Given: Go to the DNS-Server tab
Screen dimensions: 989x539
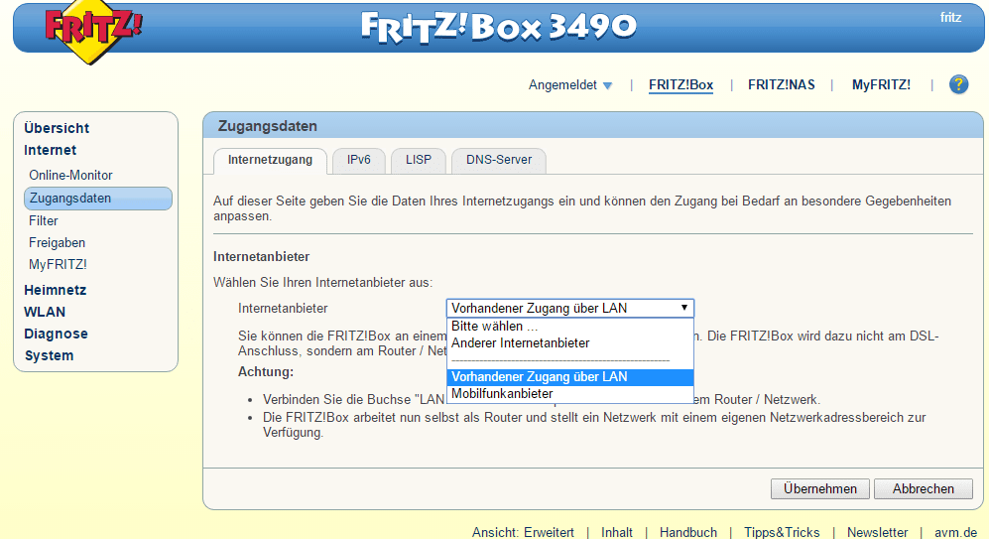Looking at the screenshot, I should click(499, 160).
